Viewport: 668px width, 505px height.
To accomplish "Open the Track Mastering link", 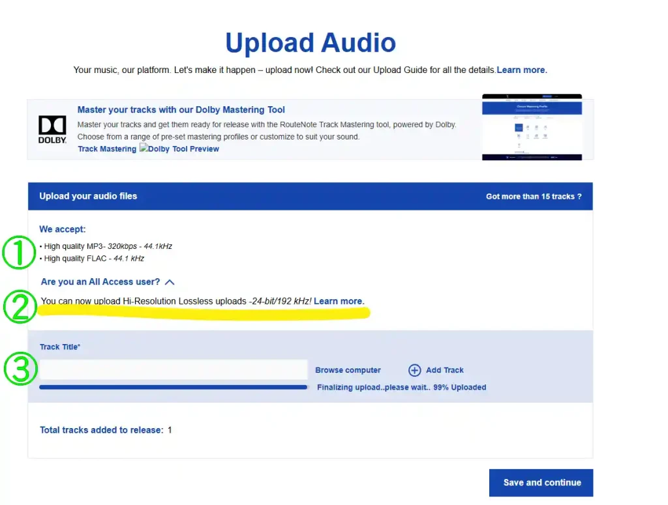I will [107, 149].
